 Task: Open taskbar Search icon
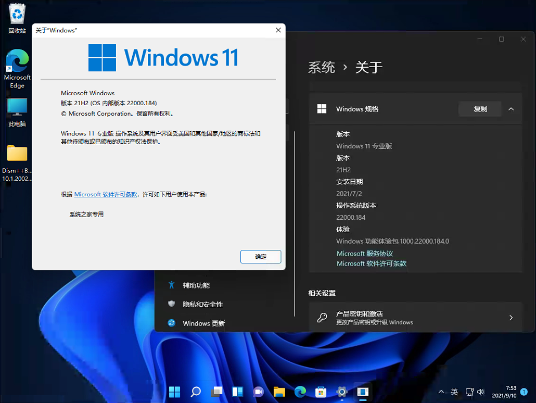[196, 392]
